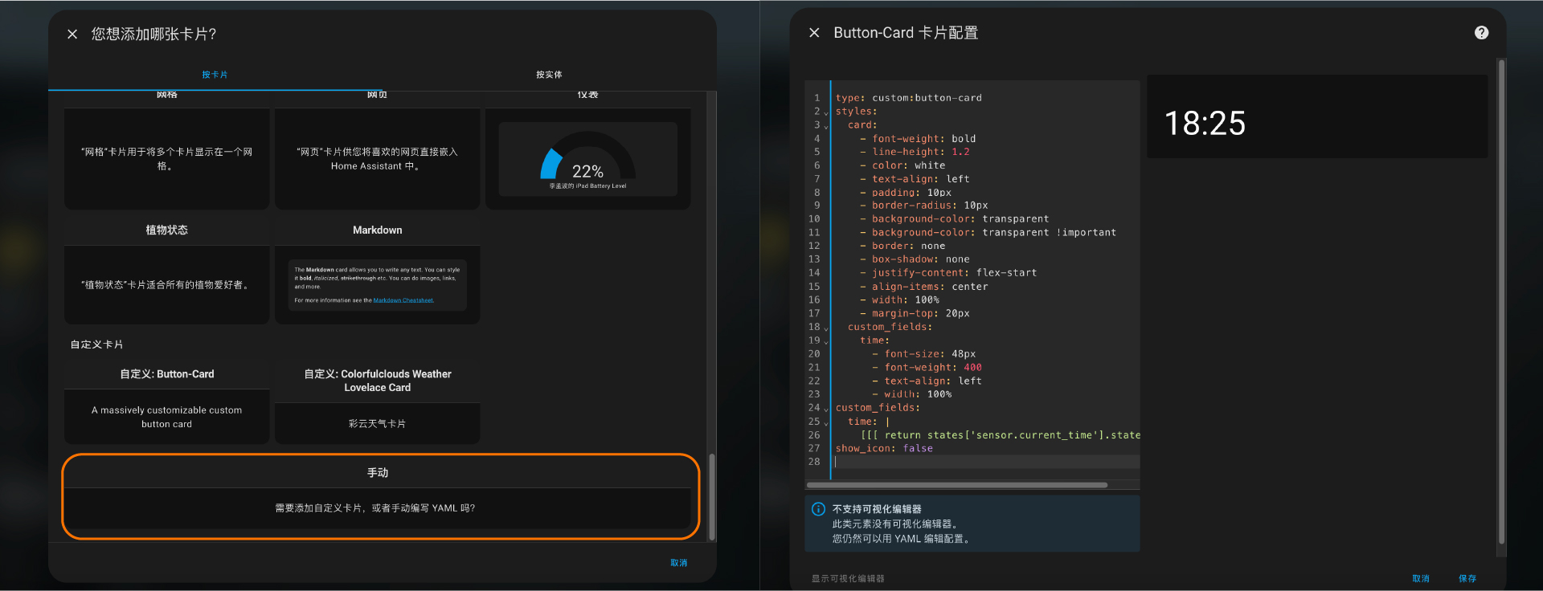Viewport: 1543px width, 591px height.
Task: Choose the gauge card showing 22%
Action: [587, 159]
